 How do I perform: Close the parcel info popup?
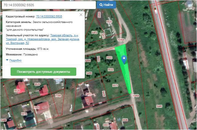tap(81, 15)
